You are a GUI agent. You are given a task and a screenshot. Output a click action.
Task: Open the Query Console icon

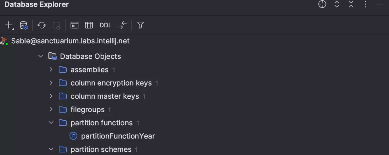(x=74, y=25)
